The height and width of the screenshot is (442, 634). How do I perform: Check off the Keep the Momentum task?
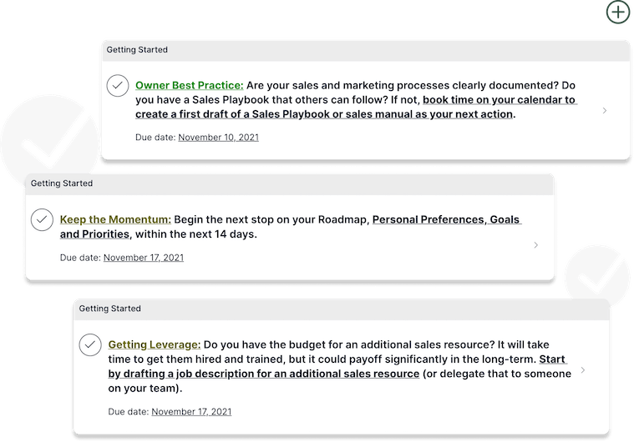coord(42,219)
